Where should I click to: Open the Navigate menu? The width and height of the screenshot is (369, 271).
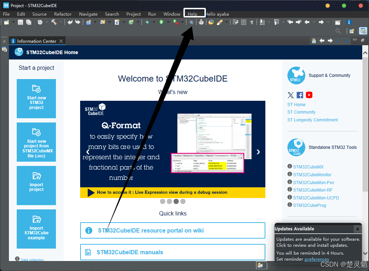click(88, 14)
